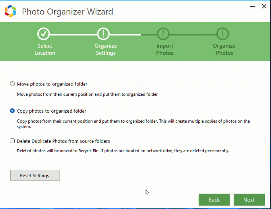Image resolution: width=271 pixels, height=209 pixels.
Task: Click the Import Photos exclamation step icon
Action: point(163,33)
